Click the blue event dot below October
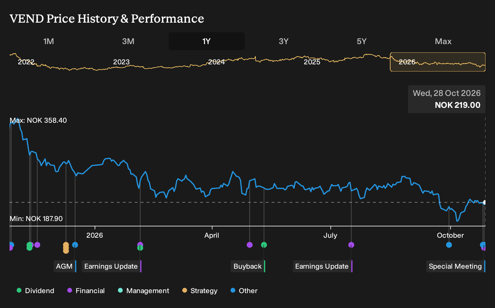This screenshot has width=495, height=308. [x=449, y=245]
